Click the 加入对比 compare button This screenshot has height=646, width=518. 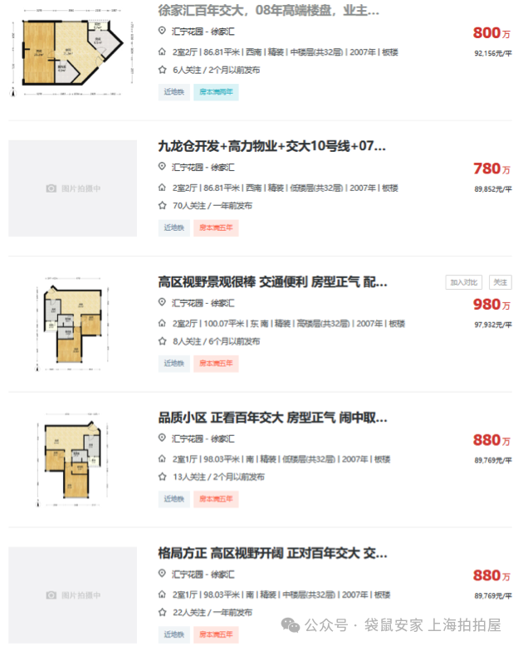click(464, 282)
